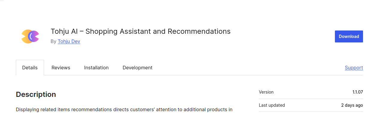Switch to the Reviews tab

[61, 68]
